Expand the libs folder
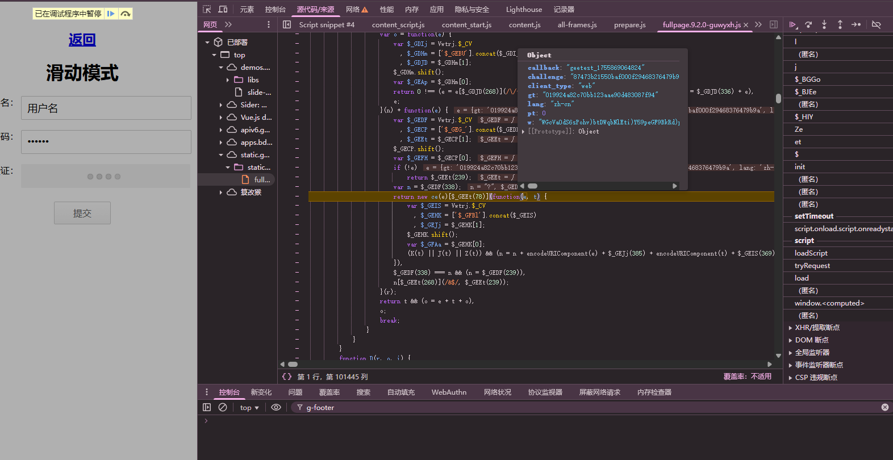The width and height of the screenshot is (893, 460). 228,80
